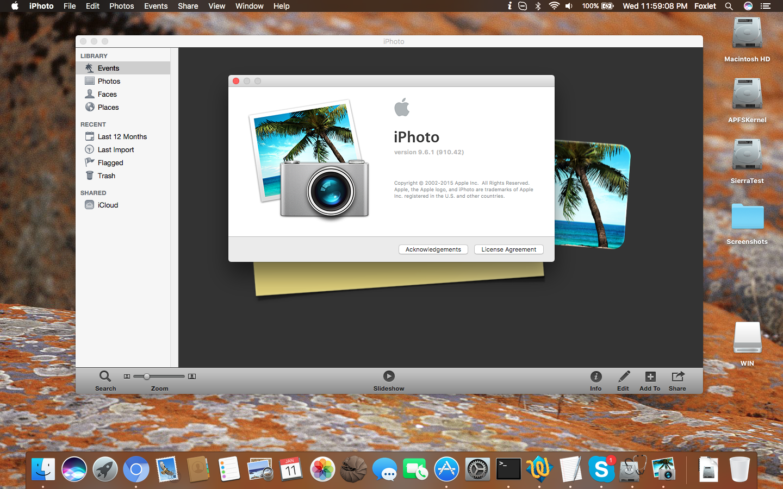Select Last 12 Months in Recent

click(x=123, y=136)
